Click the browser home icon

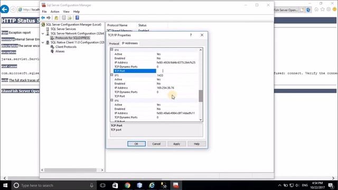coord(316,9)
